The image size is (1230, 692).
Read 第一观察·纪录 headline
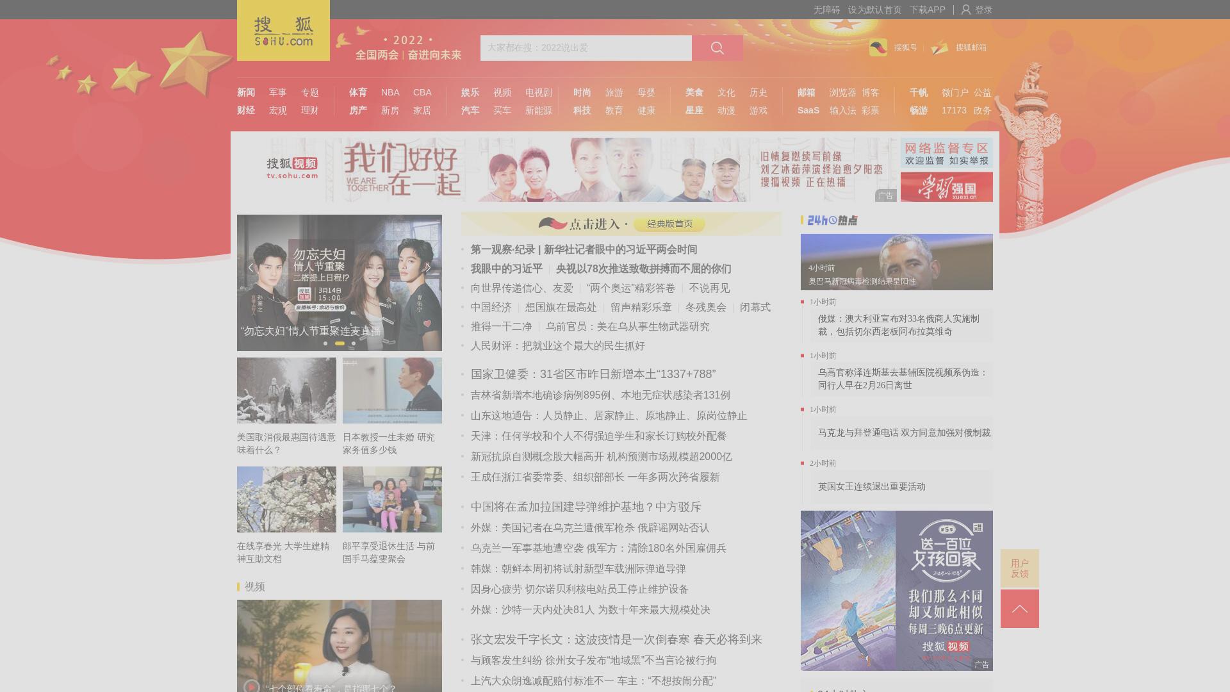[584, 250]
